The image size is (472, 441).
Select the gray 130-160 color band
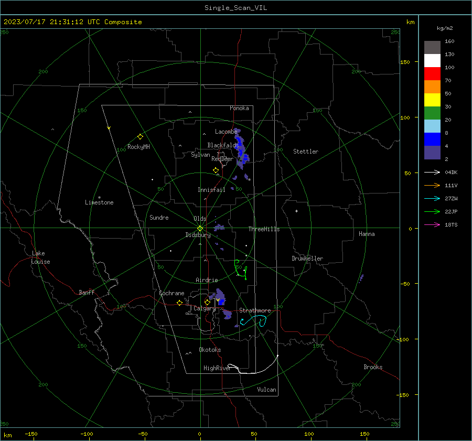(x=432, y=48)
